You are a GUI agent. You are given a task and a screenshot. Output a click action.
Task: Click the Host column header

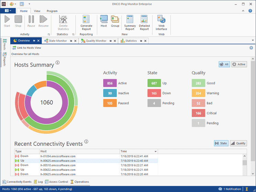click(79, 151)
